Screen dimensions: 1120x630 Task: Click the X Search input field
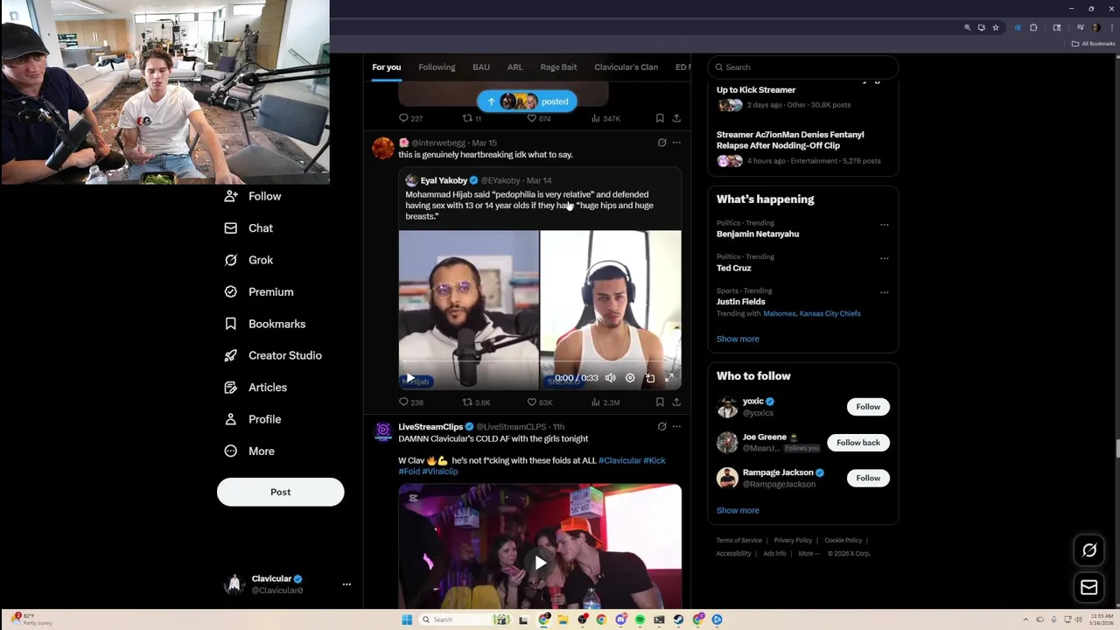(x=803, y=67)
